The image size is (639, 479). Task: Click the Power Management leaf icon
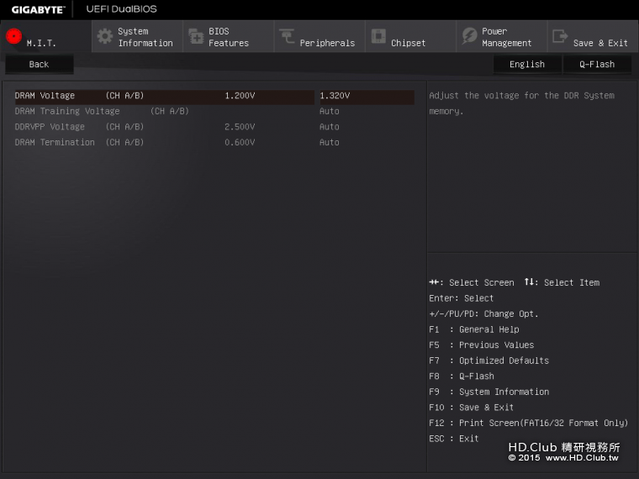click(469, 36)
